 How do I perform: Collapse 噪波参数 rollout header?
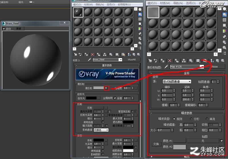coord(187,113)
